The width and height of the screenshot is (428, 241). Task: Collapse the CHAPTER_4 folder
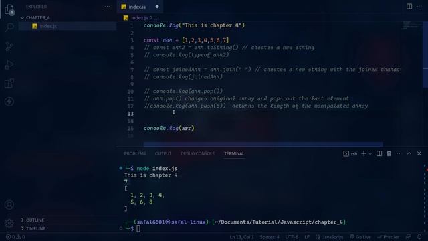point(37,18)
